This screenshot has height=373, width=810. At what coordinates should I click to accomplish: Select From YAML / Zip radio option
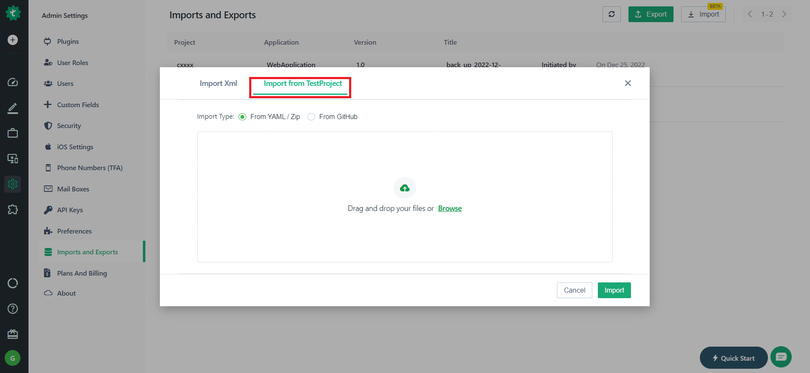[242, 117]
